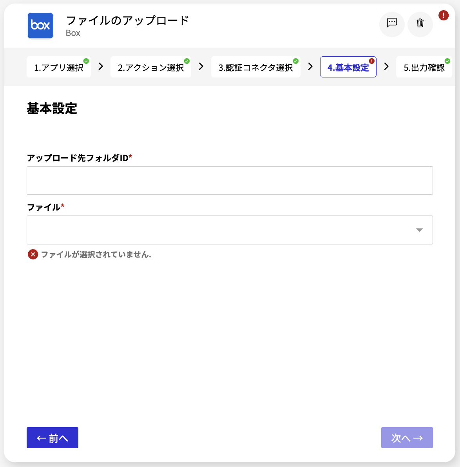Viewport: 460px width, 467px height.
Task: Click the Box app logo icon
Action: click(40, 25)
